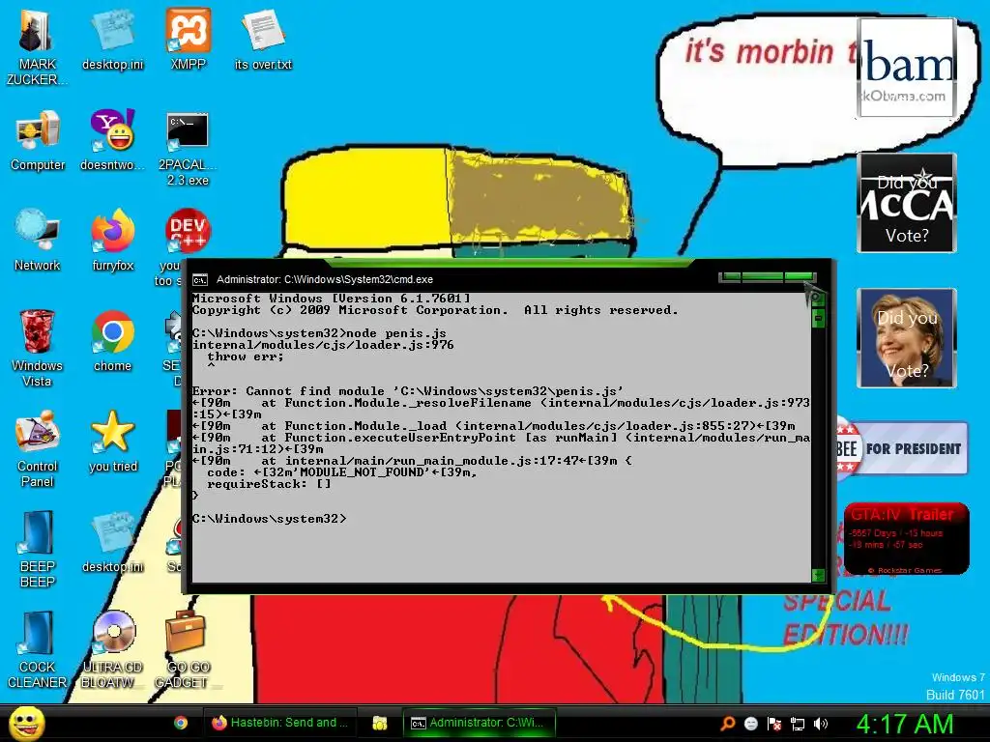Click 'MODULE_NOT_FOUND' code text

(x=364, y=471)
